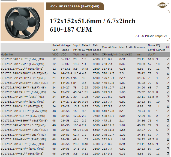This screenshot has width=171, height=157.
Task: Toggle UL checkbox for SD17551SAP-24M row
Action: coord(168,102)
